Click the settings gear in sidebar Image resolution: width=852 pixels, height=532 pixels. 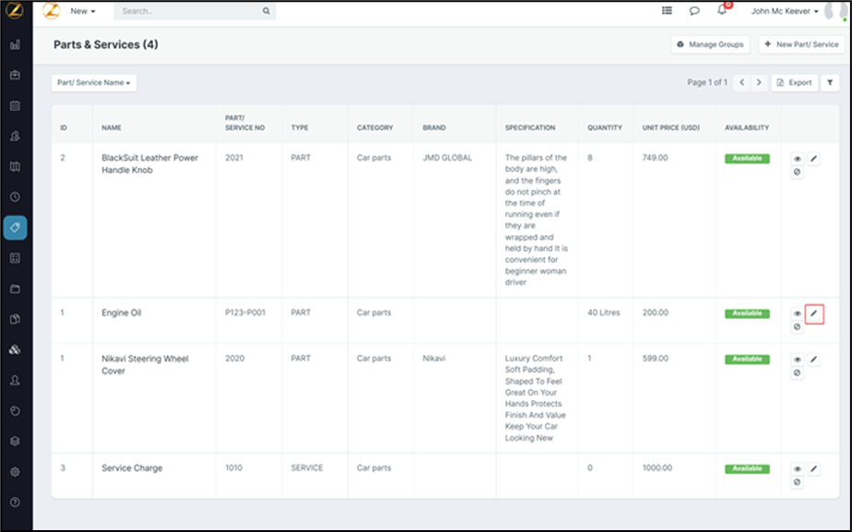tap(15, 471)
